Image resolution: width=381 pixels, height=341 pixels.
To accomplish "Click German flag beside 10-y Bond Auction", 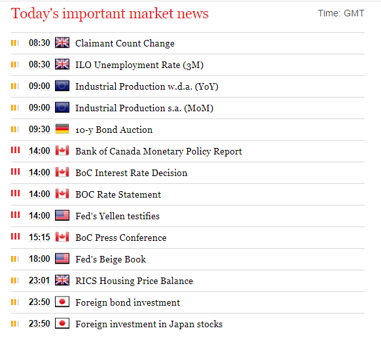I will (x=62, y=129).
